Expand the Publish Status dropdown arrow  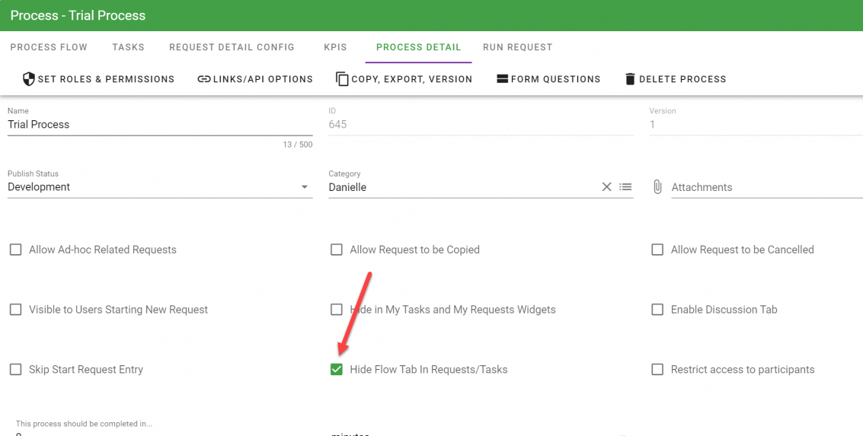[x=304, y=187]
